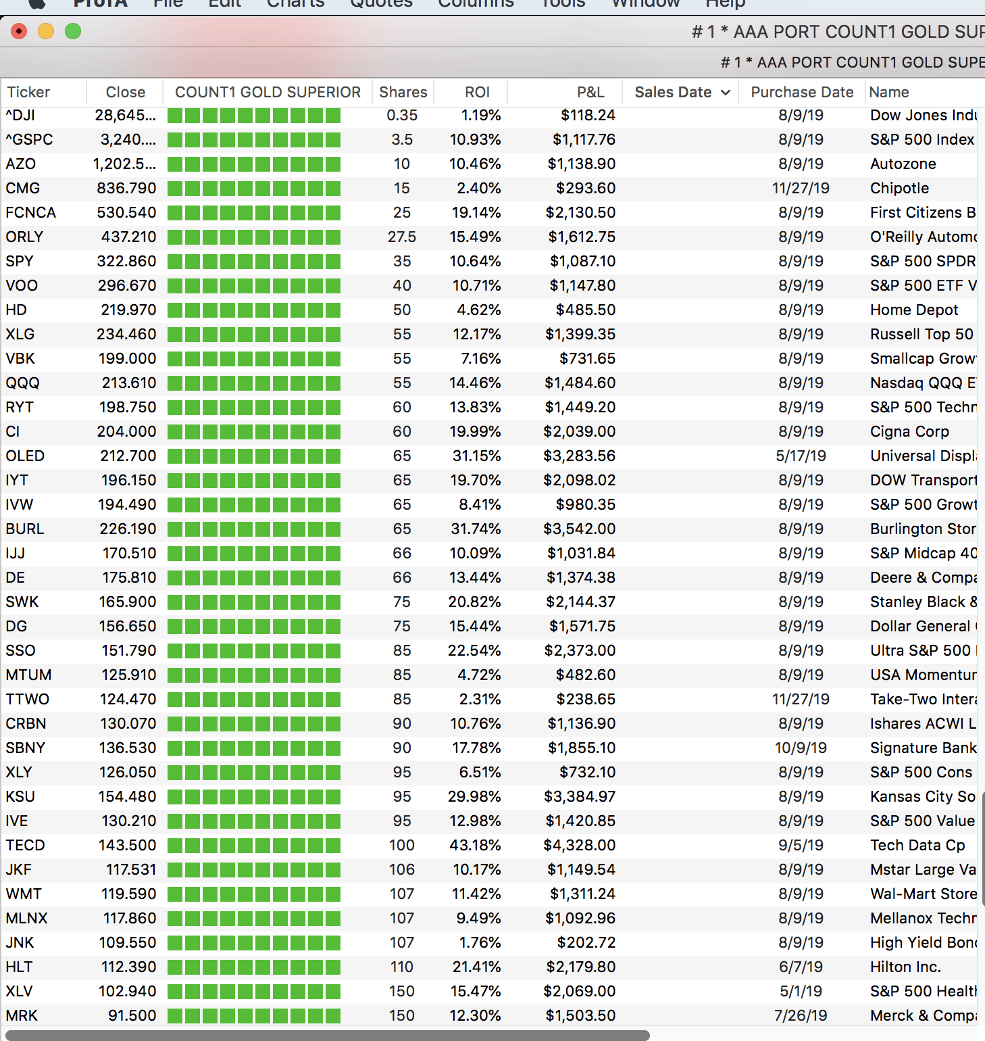
Task: Click the P&L value $4,328.00
Action: click(x=580, y=845)
